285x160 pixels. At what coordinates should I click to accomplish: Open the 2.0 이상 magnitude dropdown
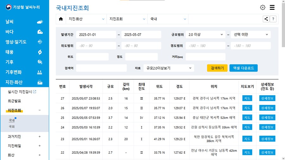pyautogui.click(x=206, y=34)
